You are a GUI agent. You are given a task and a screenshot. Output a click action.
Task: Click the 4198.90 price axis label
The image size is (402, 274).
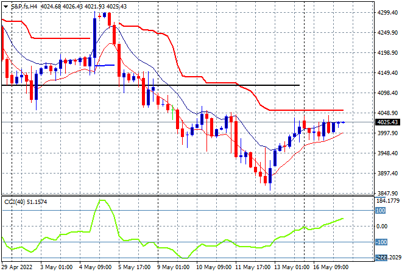click(x=387, y=53)
